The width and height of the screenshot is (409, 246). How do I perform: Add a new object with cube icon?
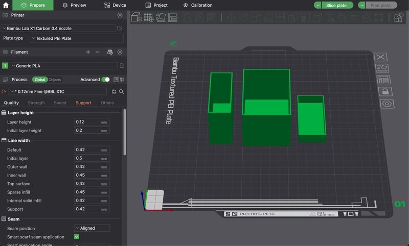[137, 17]
